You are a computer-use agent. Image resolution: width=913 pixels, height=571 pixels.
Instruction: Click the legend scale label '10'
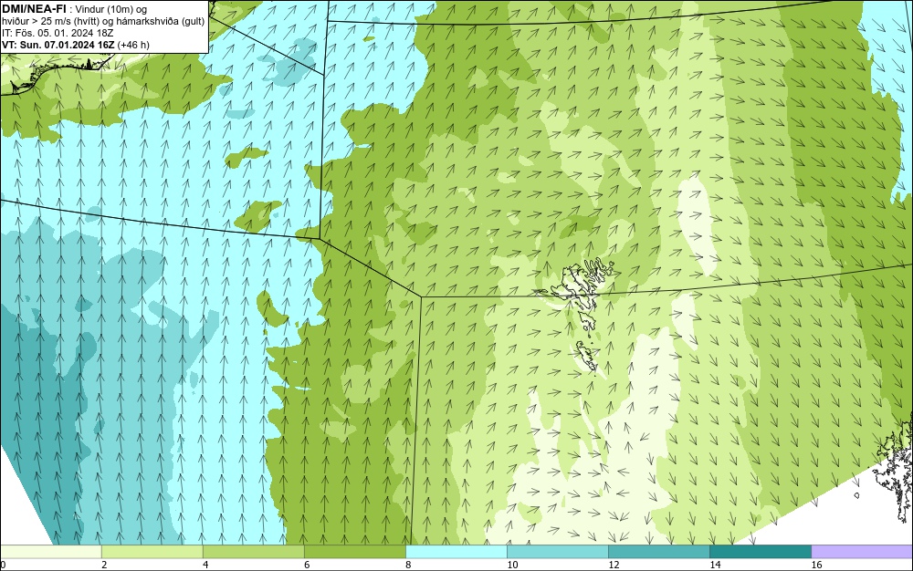[512, 565]
